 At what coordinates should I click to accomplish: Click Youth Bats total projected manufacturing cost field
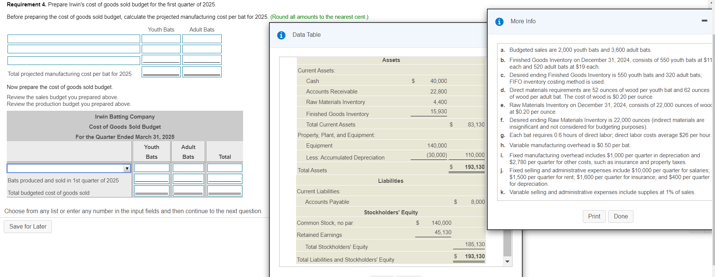coord(161,72)
